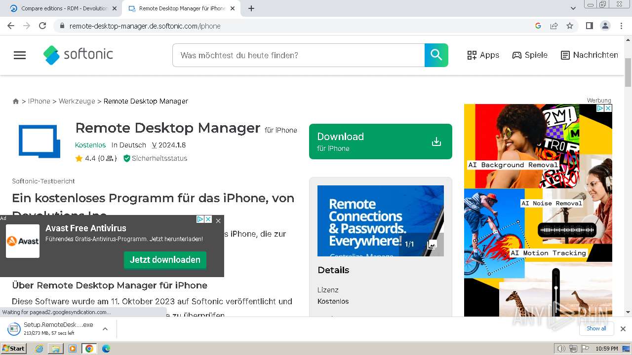This screenshot has width=632, height=355.
Task: Click the Kostenlos label under title
Action: click(90, 145)
